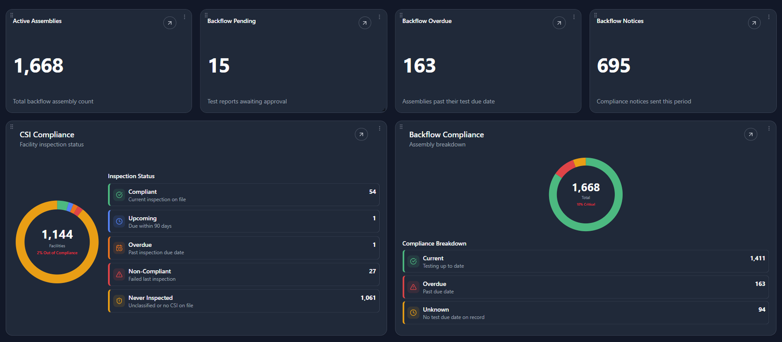782x342 pixels.
Task: Open CSI Compliance panel arrow icon
Action: point(361,134)
